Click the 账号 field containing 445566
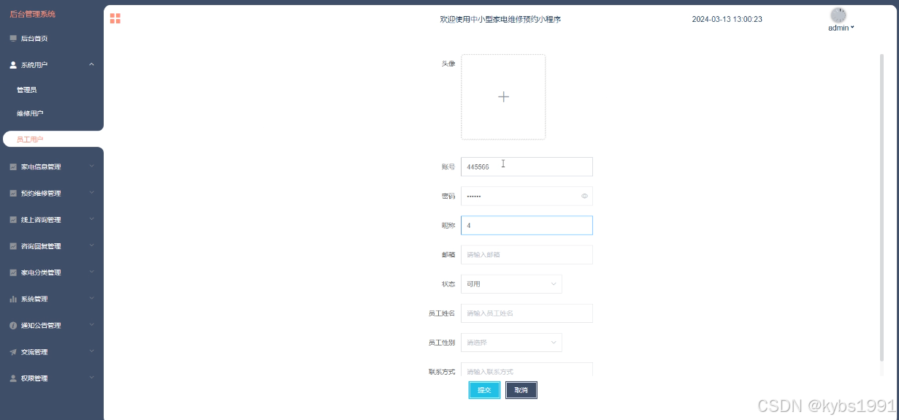 527,167
